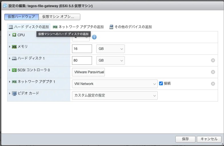Viewport: 224px width, 146px height.
Task: Expand the SCSI コントローラ 0 row
Action: point(10,70)
